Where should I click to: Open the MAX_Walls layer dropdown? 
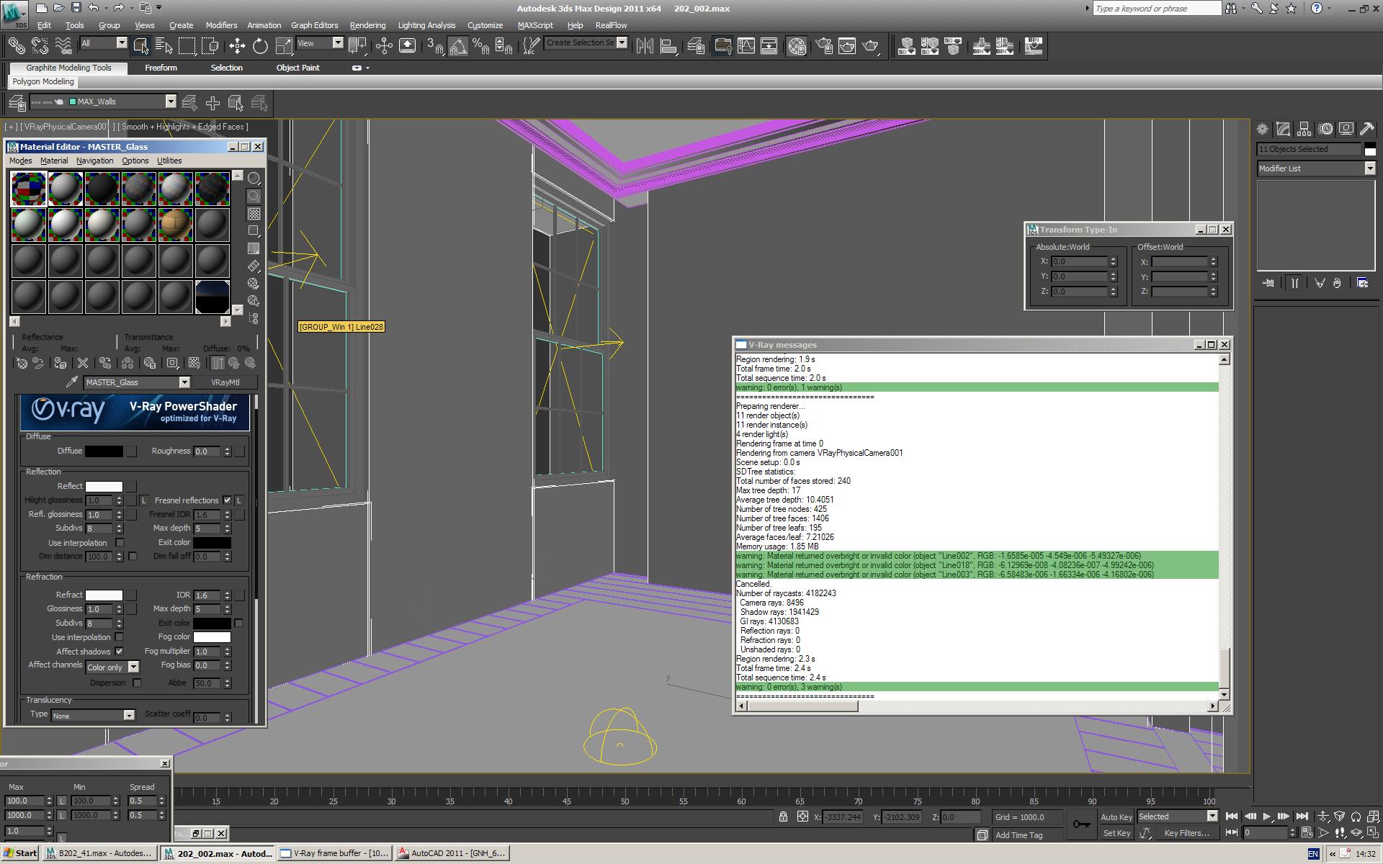click(x=171, y=102)
